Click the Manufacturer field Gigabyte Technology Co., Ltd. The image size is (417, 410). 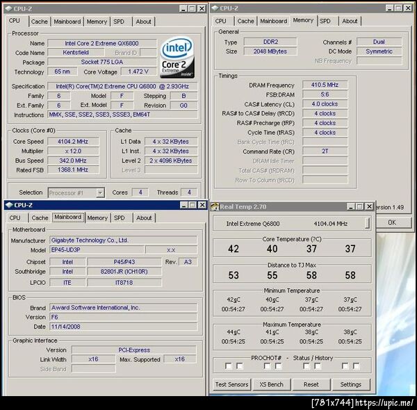tap(124, 240)
